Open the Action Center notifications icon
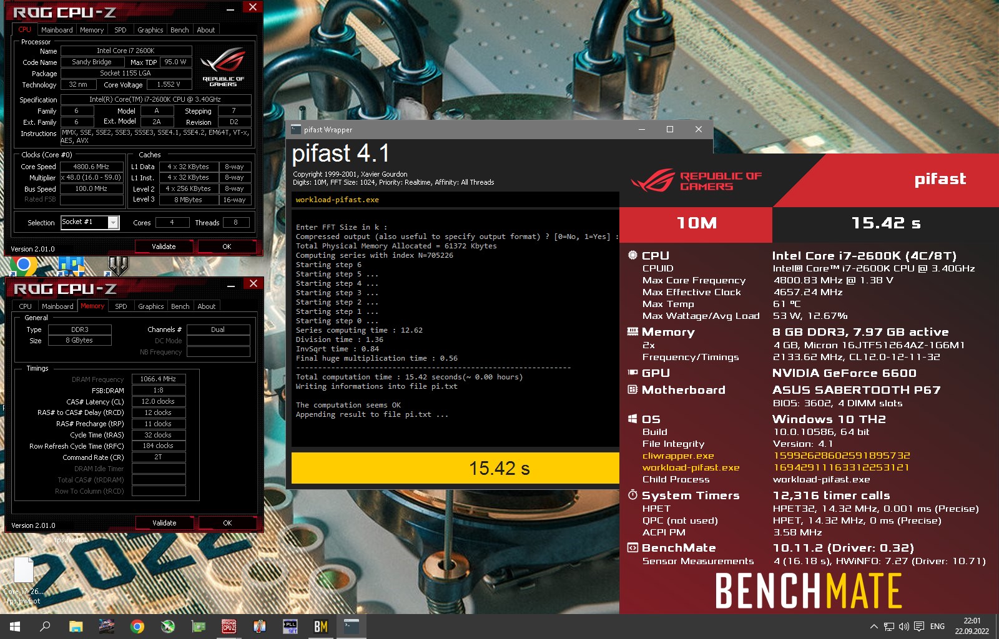The height and width of the screenshot is (639, 999). (x=919, y=627)
